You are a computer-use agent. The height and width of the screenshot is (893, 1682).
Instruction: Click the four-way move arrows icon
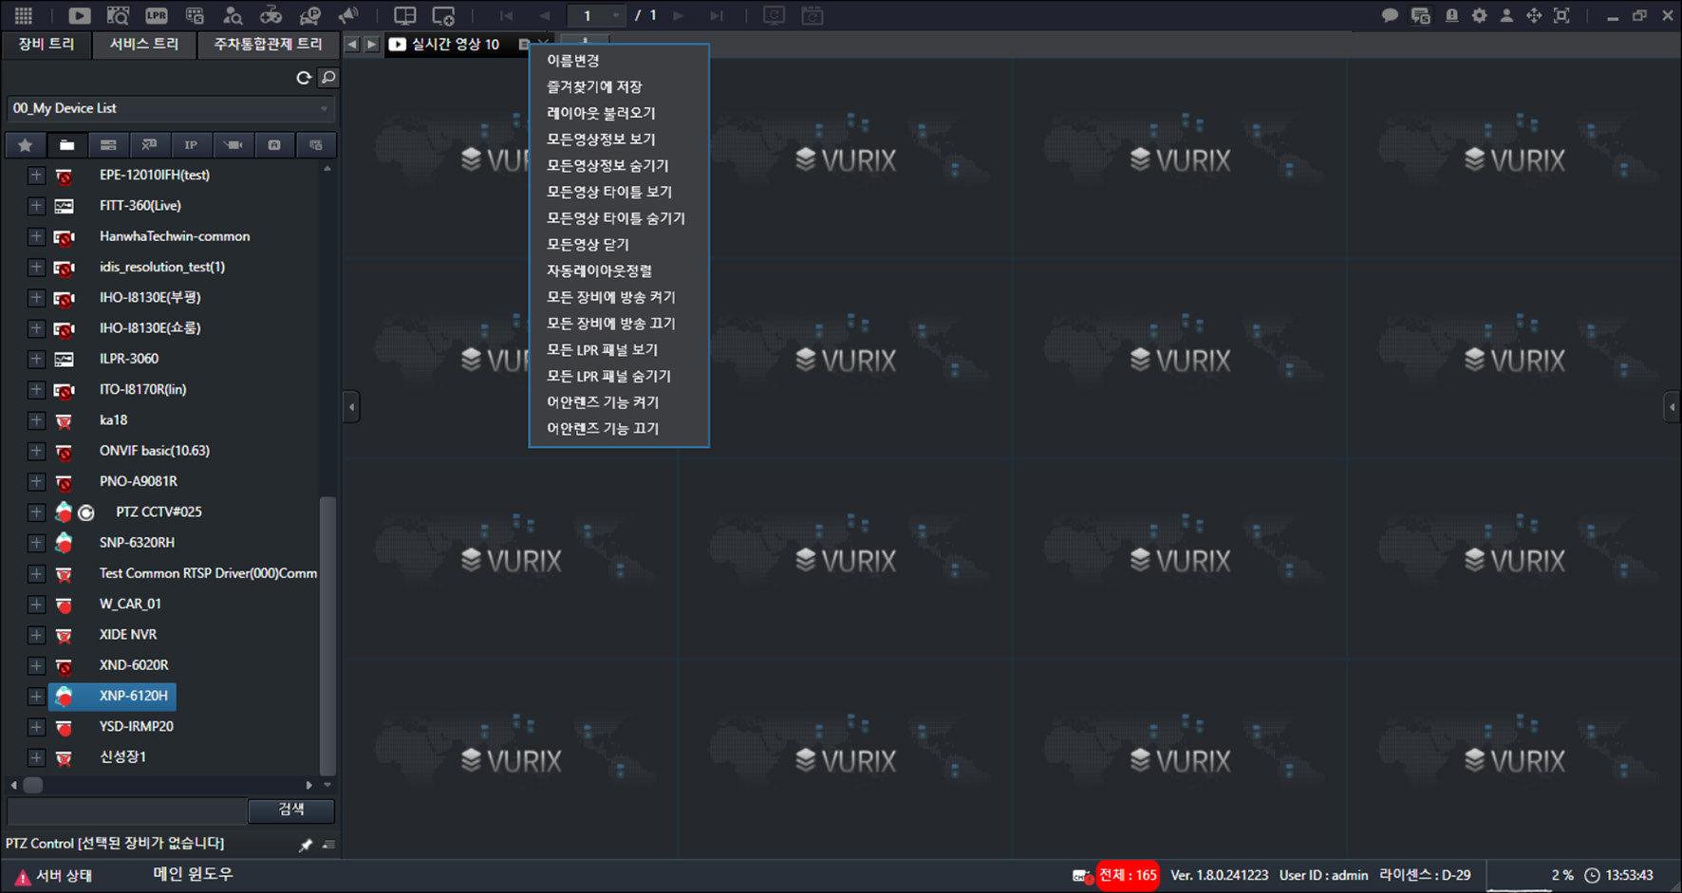point(1534,15)
